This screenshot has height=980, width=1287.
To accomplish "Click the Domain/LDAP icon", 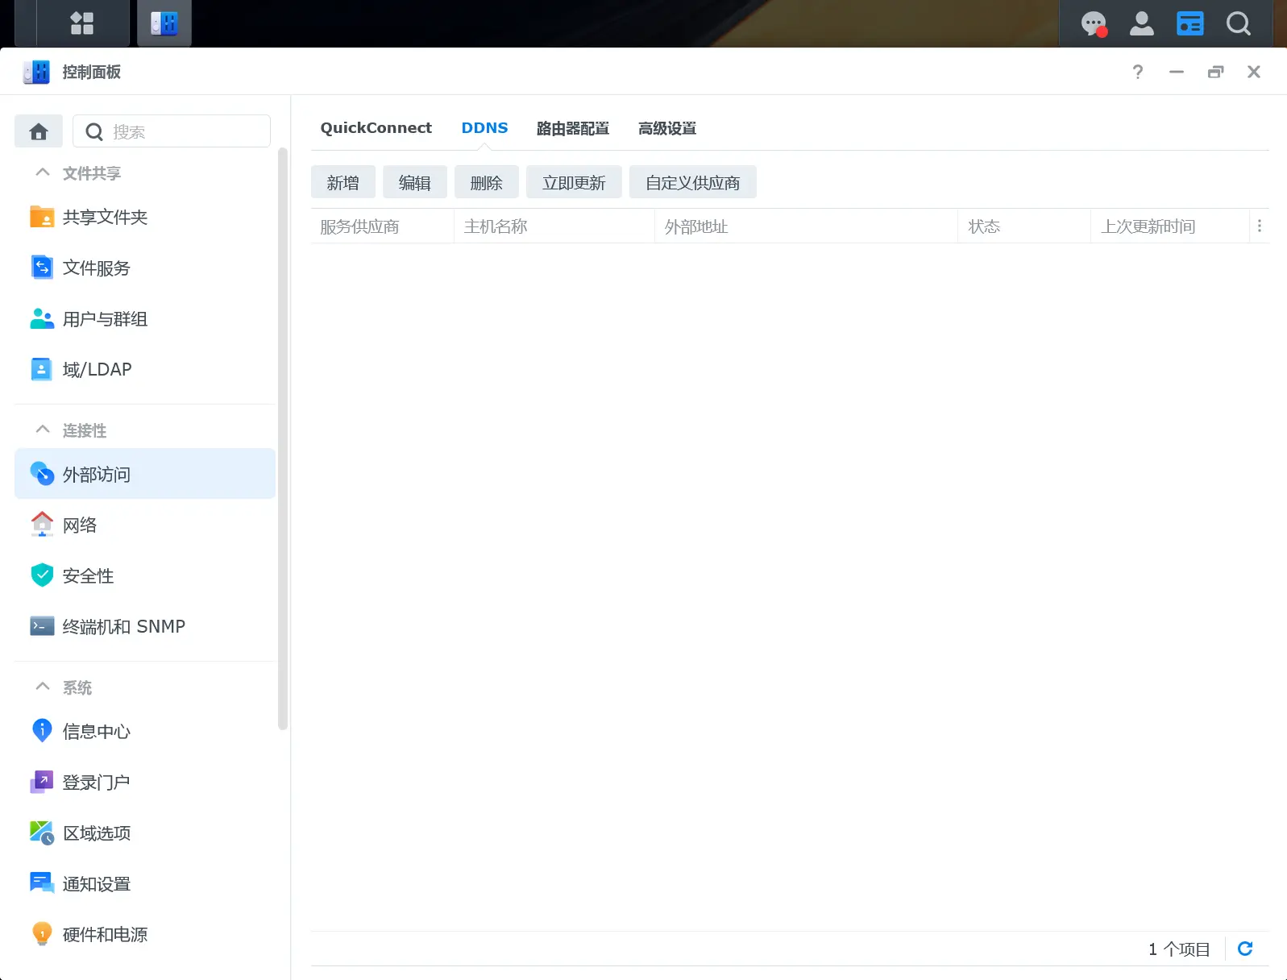I will 41,369.
